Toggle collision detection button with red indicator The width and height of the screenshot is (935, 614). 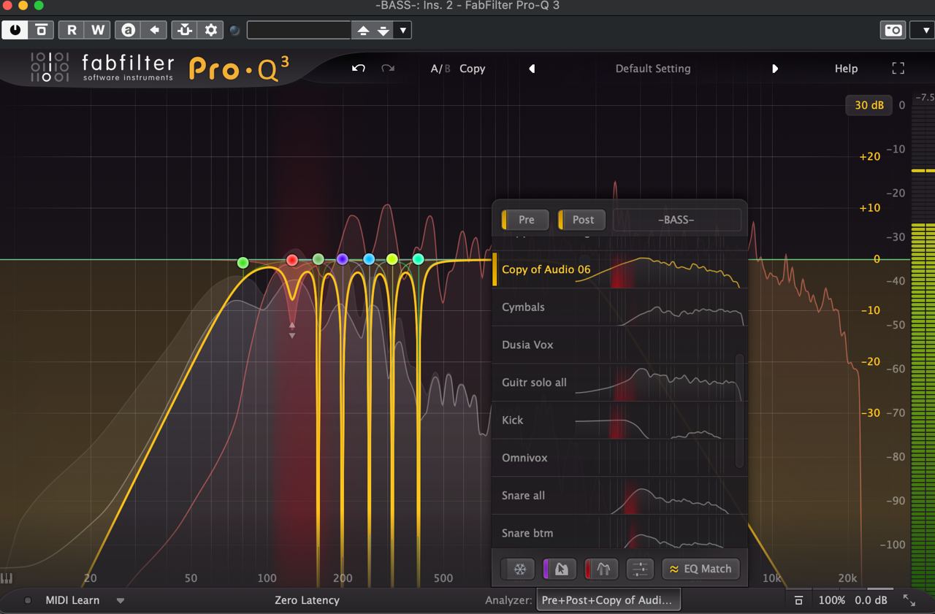601,569
